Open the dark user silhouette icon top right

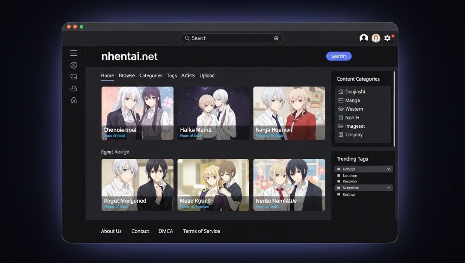[363, 38]
